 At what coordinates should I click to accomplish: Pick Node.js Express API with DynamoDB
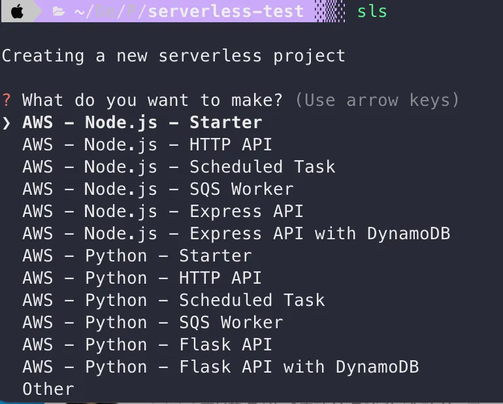point(236,233)
